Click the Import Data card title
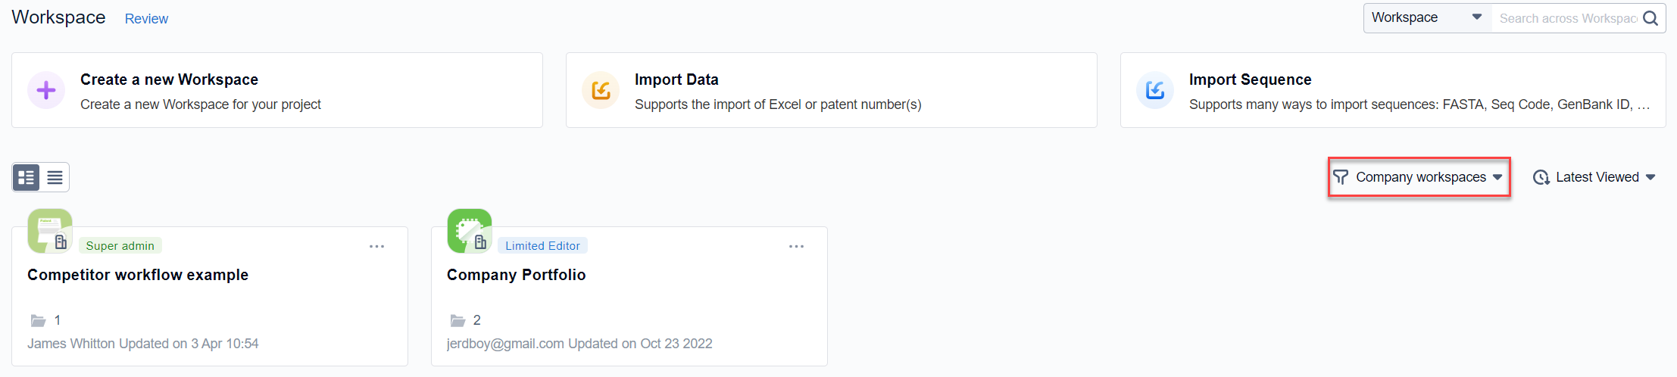The height and width of the screenshot is (377, 1677). pos(676,79)
